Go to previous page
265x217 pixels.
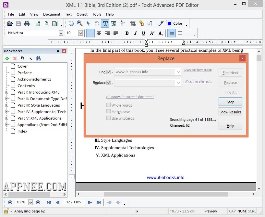coord(57,202)
